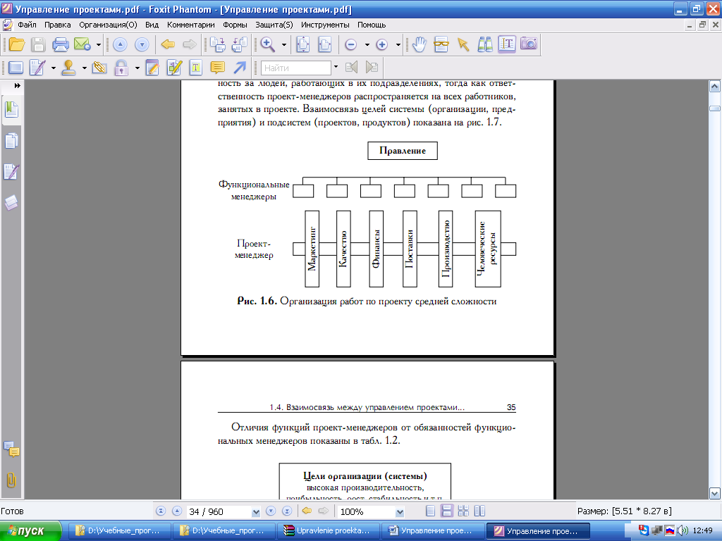Open the dropdown arrow beside the email icon
722x541 pixels.
pyautogui.click(x=99, y=44)
